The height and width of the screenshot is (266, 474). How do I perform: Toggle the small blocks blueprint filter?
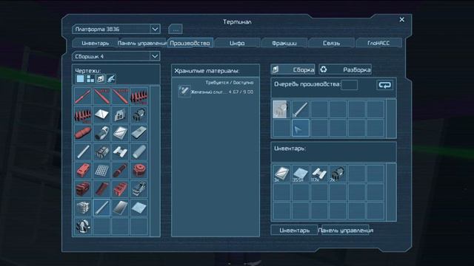[x=90, y=79]
